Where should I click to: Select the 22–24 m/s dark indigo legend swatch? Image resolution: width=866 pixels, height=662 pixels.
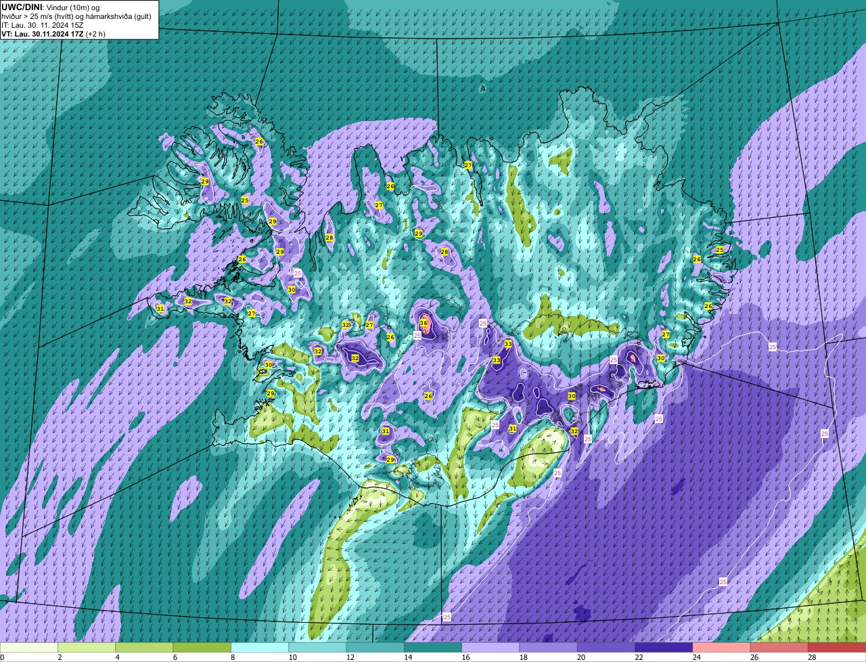(x=664, y=647)
